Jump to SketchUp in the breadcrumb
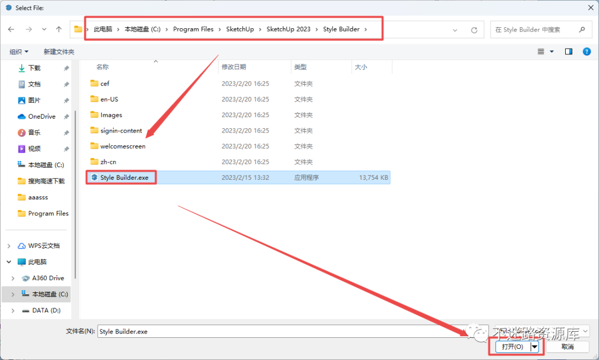The width and height of the screenshot is (599, 360). click(240, 29)
